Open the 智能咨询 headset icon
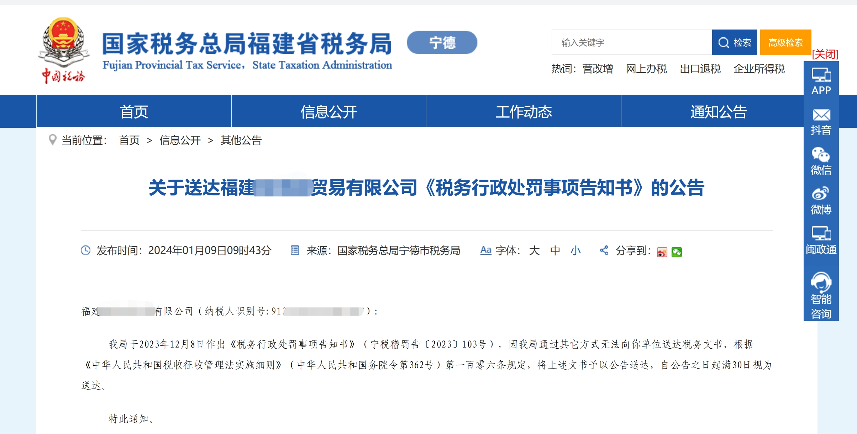The width and height of the screenshot is (857, 434). [x=821, y=282]
